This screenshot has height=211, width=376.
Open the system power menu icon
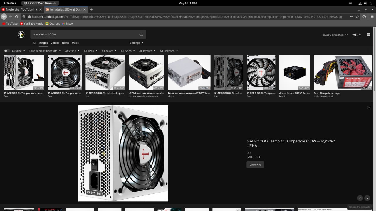371,3
